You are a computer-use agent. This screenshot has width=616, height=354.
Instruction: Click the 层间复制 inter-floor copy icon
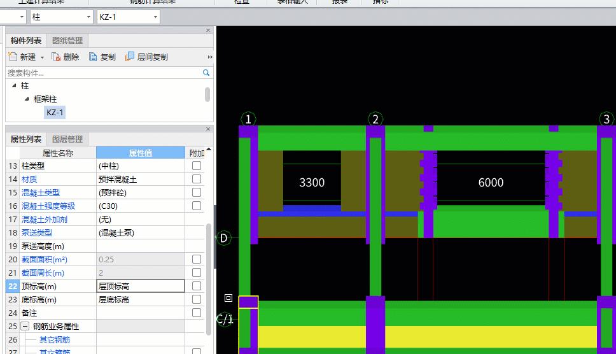click(x=130, y=57)
